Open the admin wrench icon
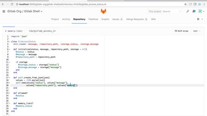Viewport: 207px width, 116px height. (x=188, y=11)
